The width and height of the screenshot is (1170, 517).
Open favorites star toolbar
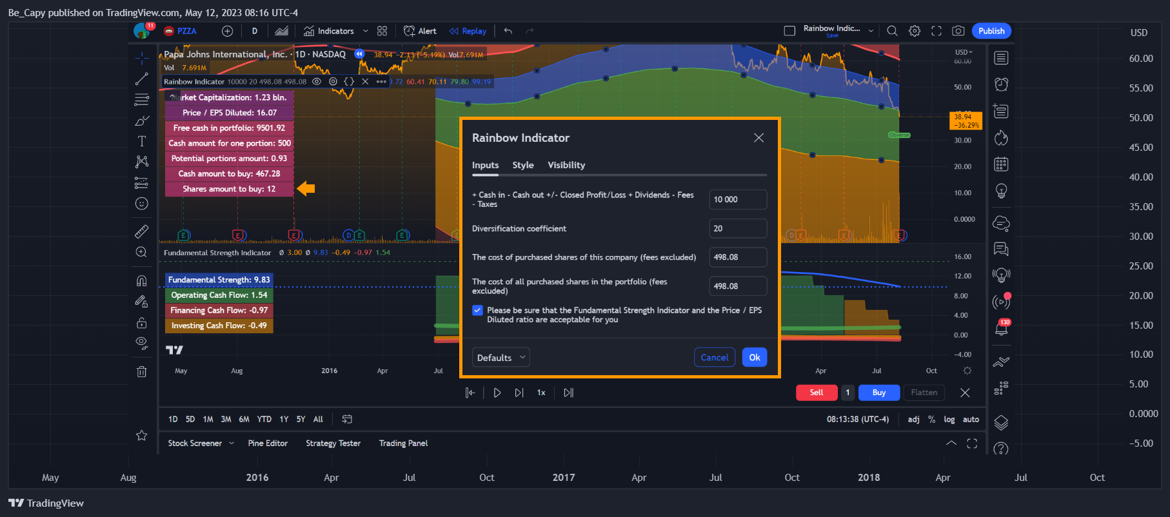(142, 436)
